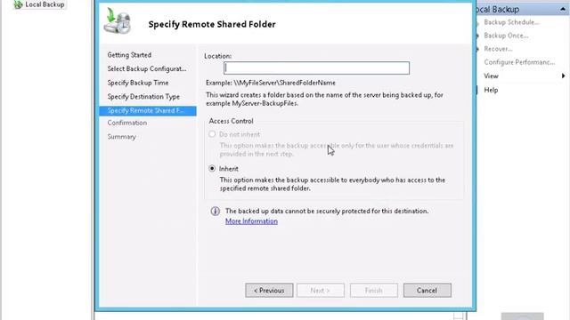Open the View submenu in Actions pane

tap(491, 76)
